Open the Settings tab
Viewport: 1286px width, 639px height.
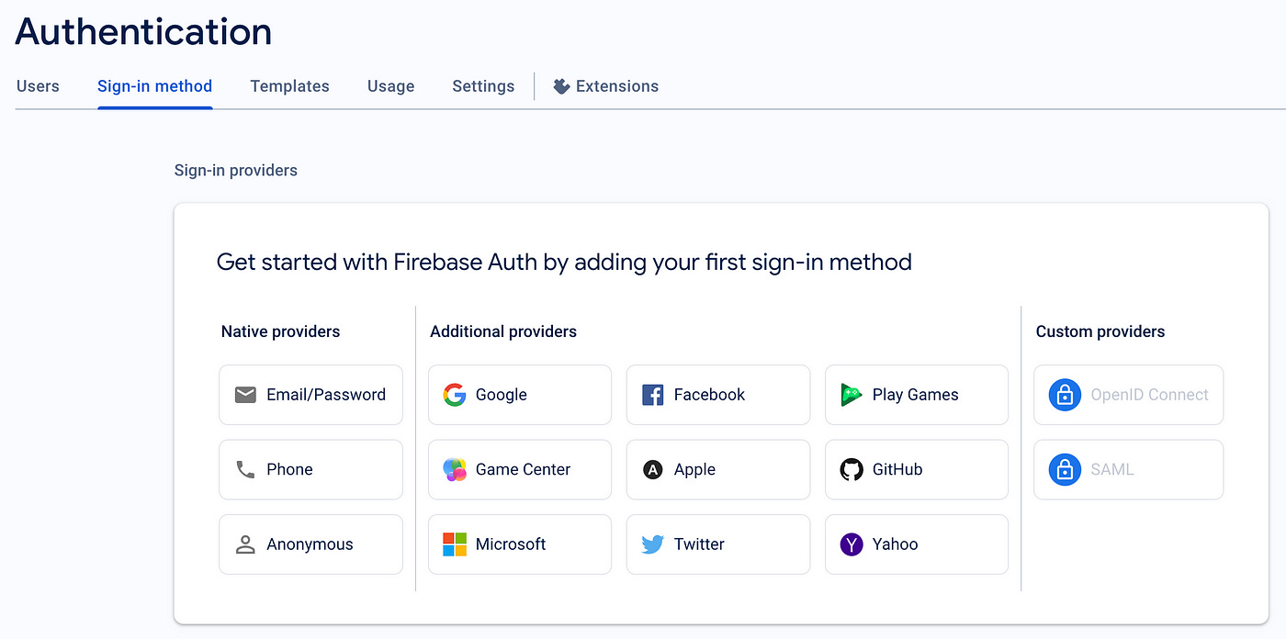tap(483, 86)
